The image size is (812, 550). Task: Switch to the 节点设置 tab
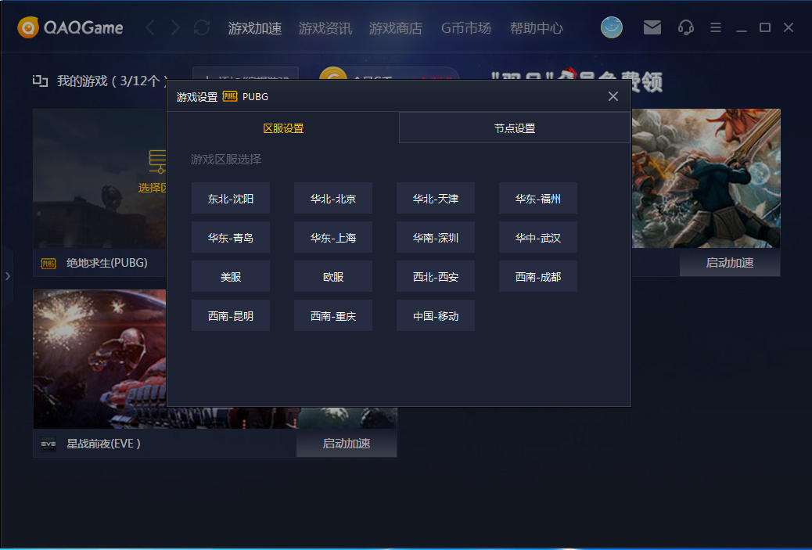coord(515,128)
